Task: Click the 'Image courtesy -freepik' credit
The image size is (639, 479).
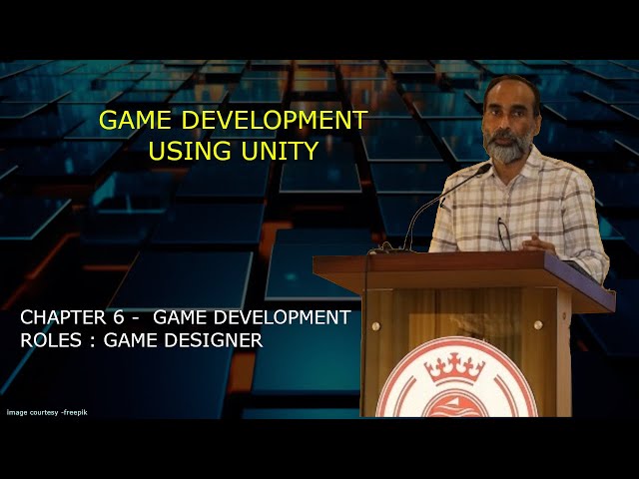Action: 47,412
